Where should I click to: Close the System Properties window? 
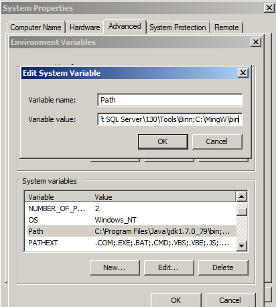click(269, 8)
